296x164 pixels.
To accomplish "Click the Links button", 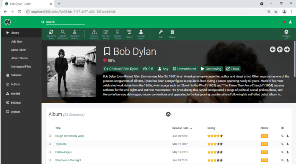I will coord(233,69).
